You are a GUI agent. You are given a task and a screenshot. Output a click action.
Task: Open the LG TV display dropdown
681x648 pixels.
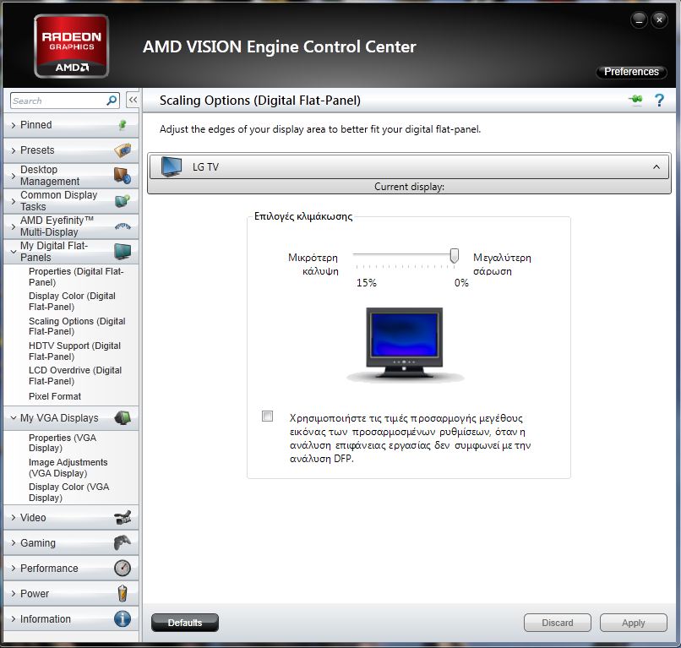point(410,166)
